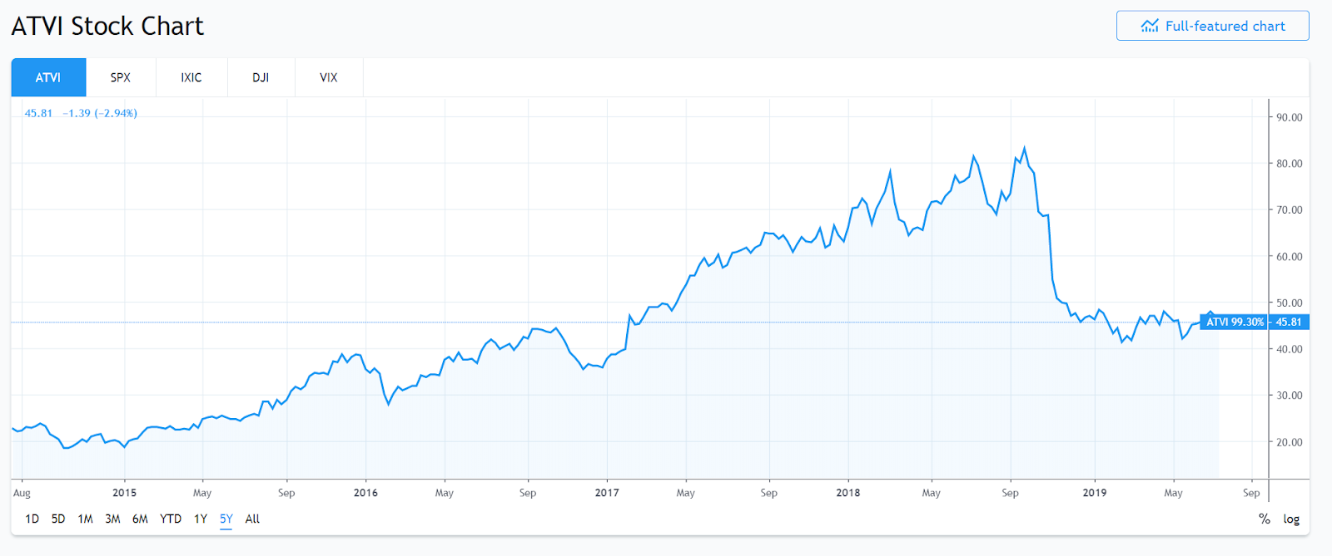
Task: Click the 2016 time axis label
Action: (x=365, y=493)
